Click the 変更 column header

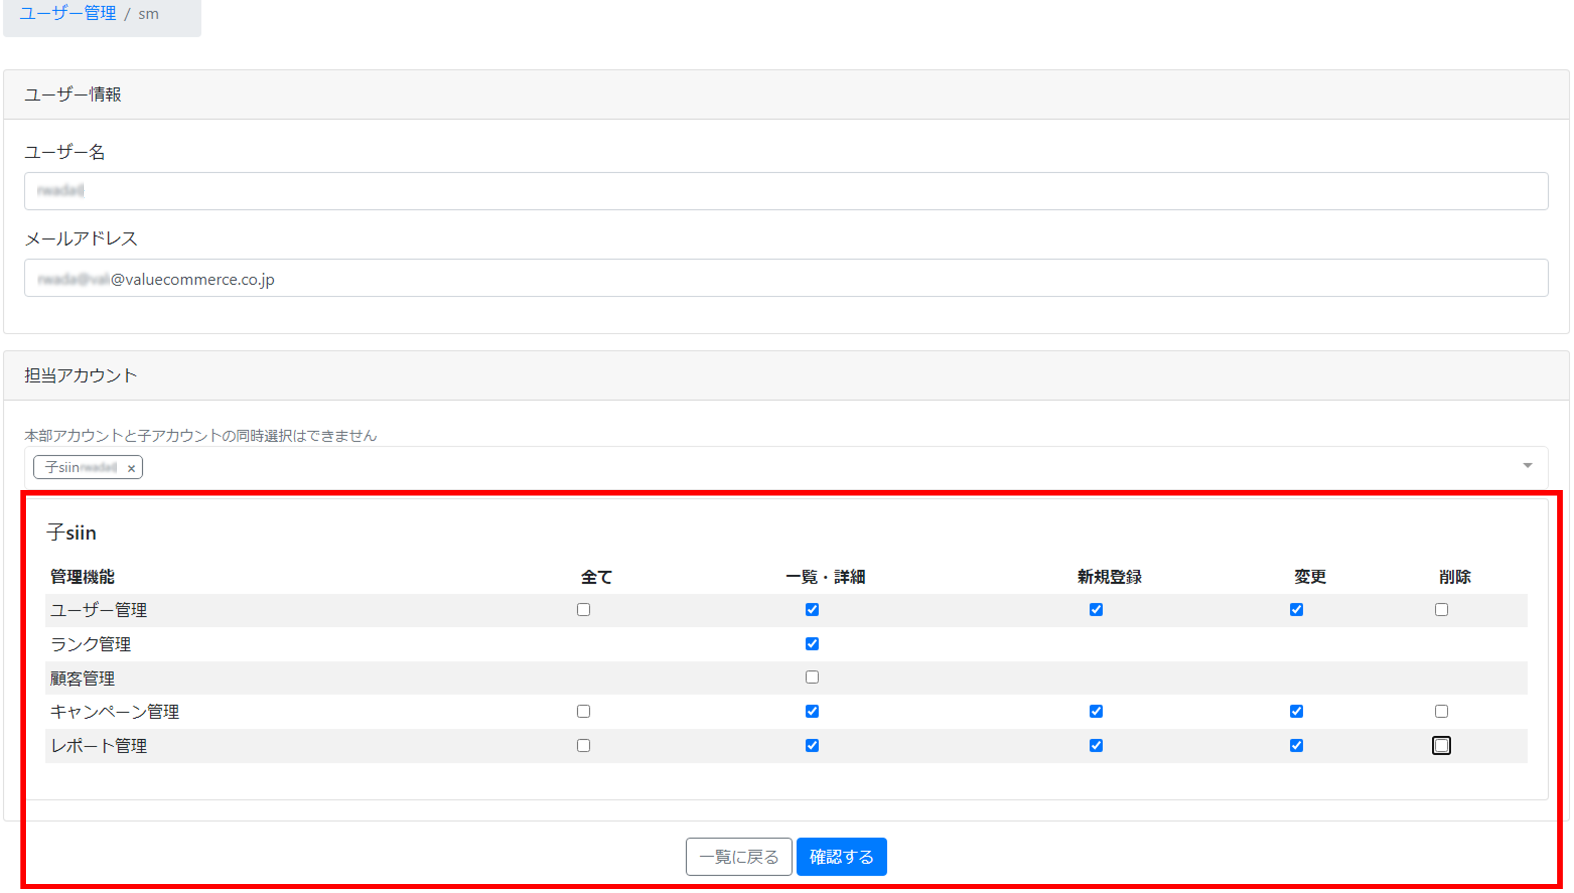(1310, 577)
